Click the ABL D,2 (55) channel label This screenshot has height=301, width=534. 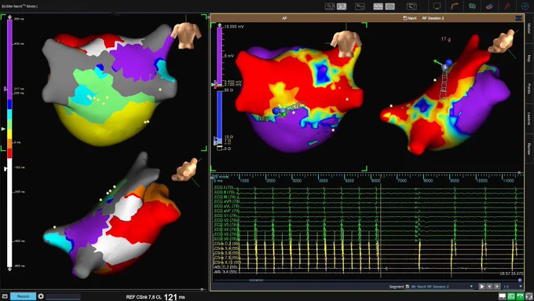226,267
